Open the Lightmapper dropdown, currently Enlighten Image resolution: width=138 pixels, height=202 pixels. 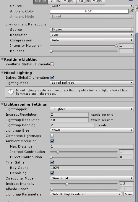tap(92, 109)
